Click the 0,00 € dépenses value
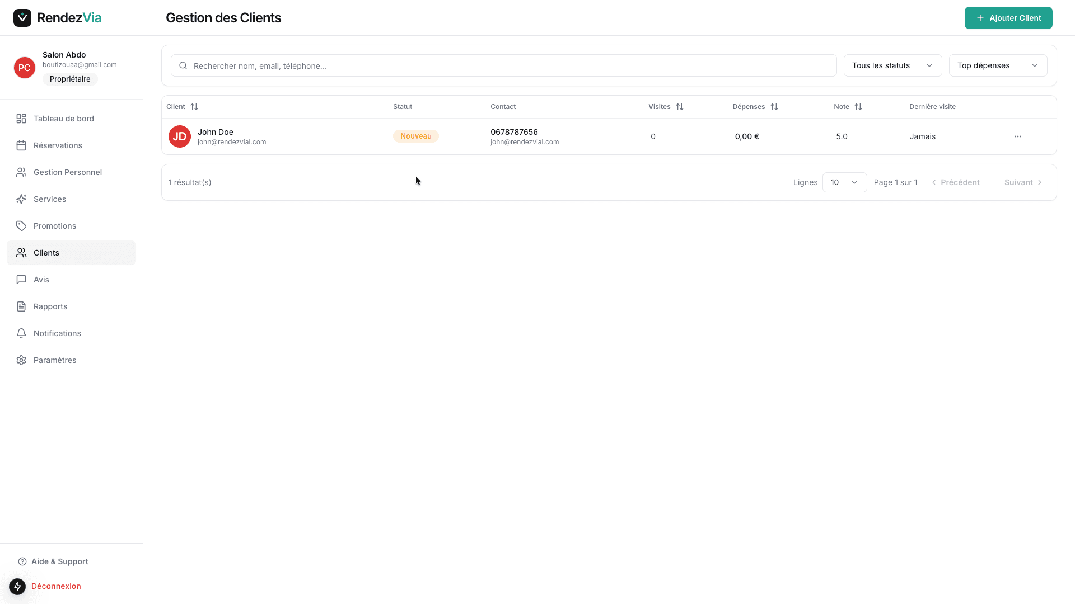1075x604 pixels. click(x=747, y=136)
